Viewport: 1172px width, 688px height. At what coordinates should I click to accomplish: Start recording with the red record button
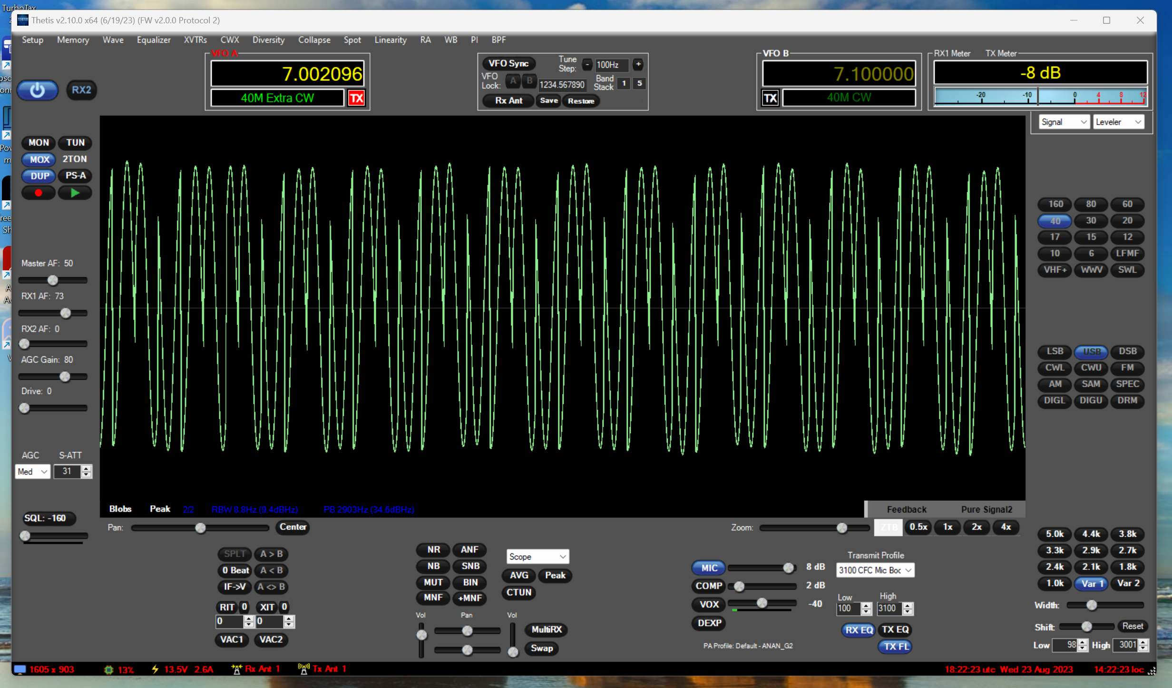[x=39, y=193]
